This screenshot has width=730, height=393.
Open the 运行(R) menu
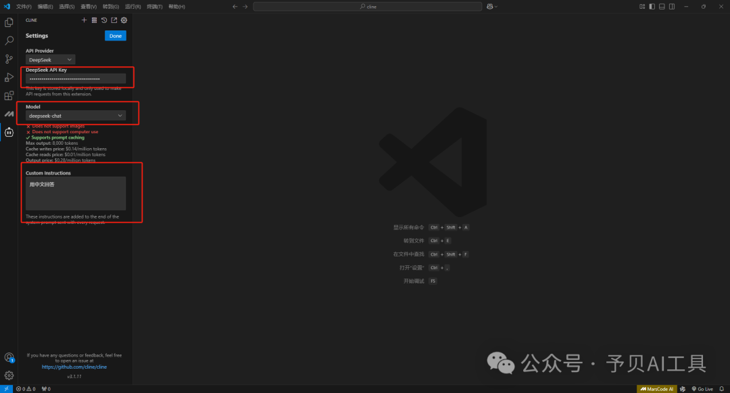point(132,7)
